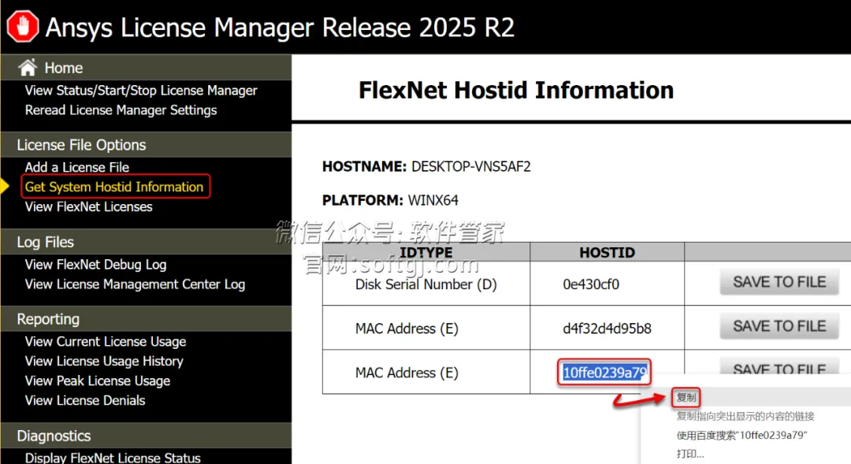The height and width of the screenshot is (464, 851).
Task: Open View Status/Start/Stop License Manager
Action: (x=141, y=90)
